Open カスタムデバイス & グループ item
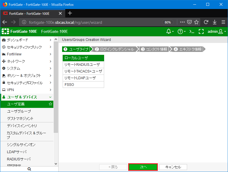The image size is (228, 172). 27,135
